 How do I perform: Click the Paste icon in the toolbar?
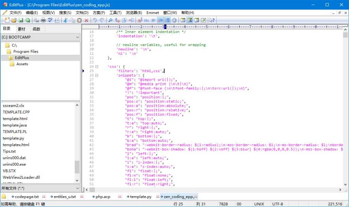point(79,20)
